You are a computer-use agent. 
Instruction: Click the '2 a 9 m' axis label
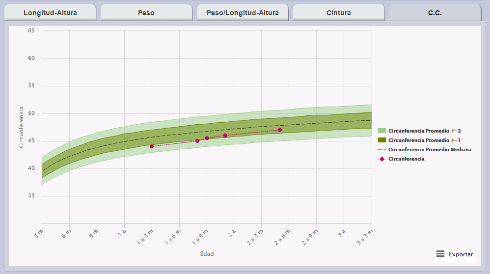pyautogui.click(x=310, y=237)
